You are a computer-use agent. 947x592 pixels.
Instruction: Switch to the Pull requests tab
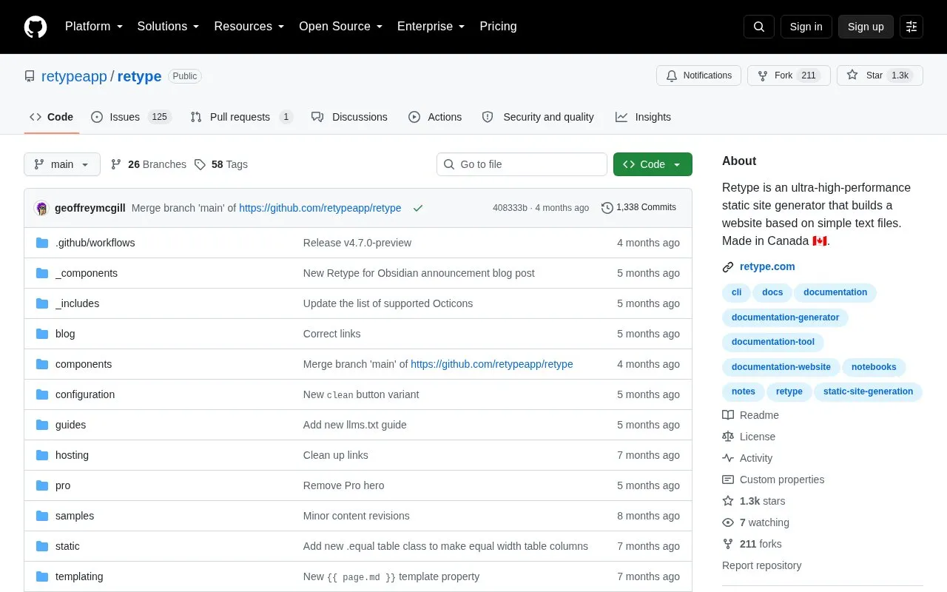click(241, 117)
